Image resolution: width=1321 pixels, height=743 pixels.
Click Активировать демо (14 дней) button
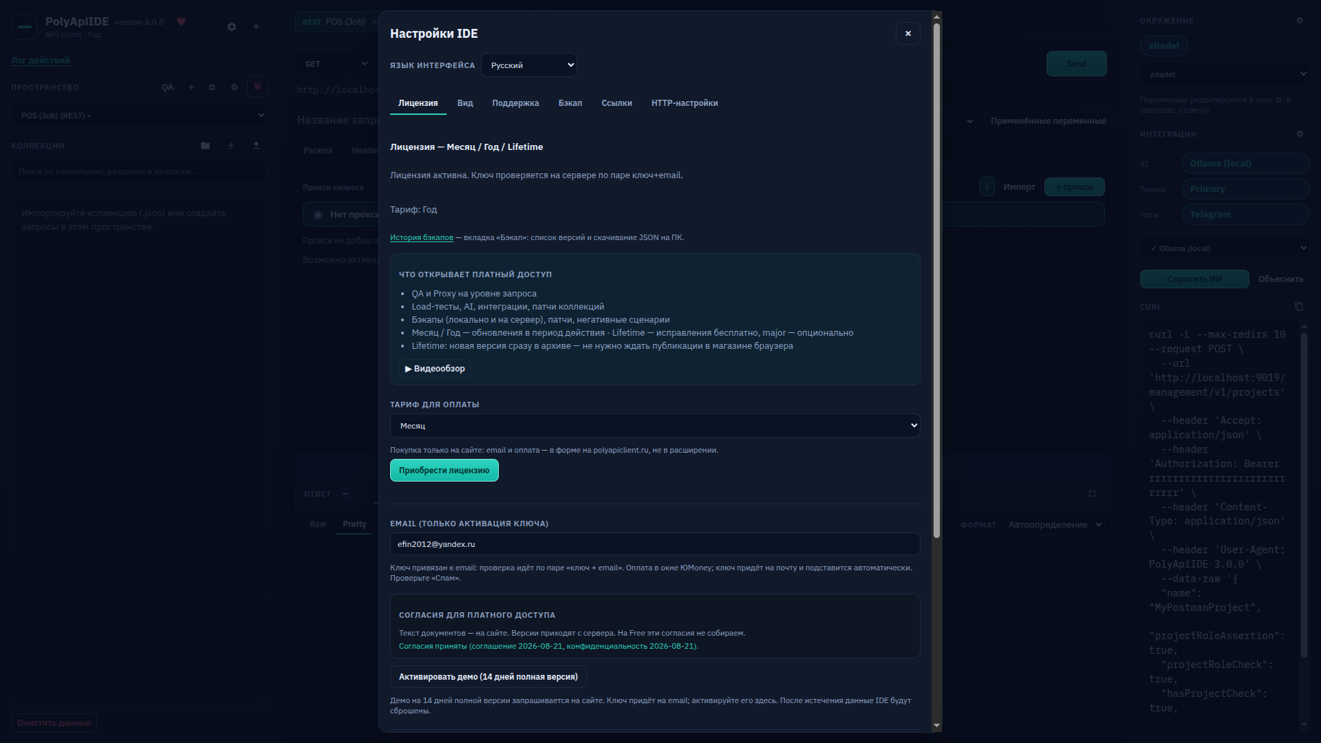coord(488,677)
